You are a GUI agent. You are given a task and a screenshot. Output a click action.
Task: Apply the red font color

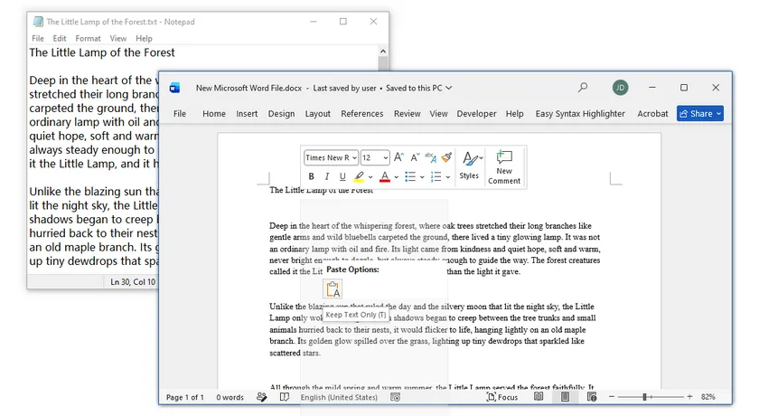[385, 176]
